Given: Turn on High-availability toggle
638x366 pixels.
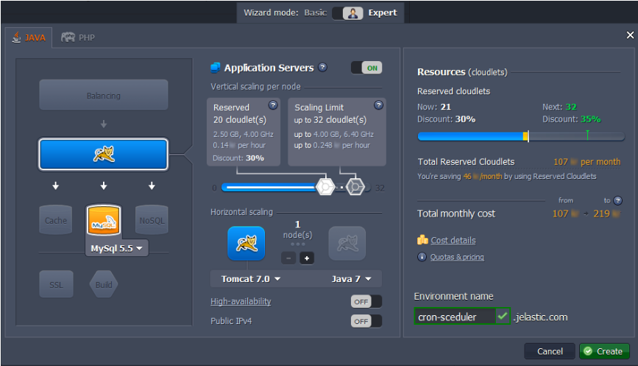Looking at the screenshot, I should coord(366,301).
